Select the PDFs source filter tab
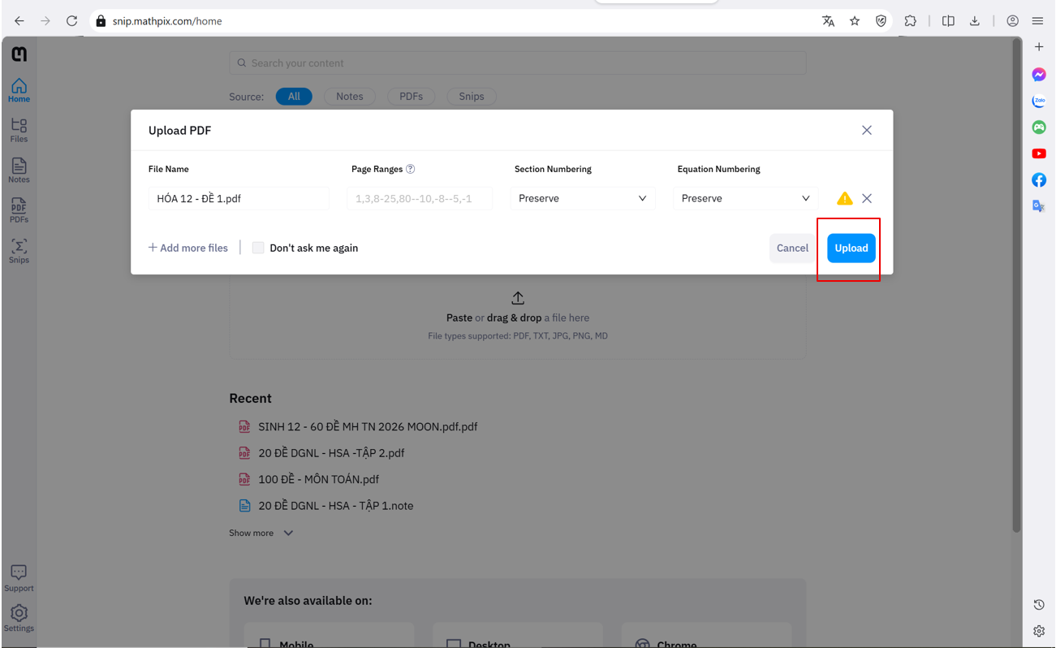Viewport: 1056px width, 648px height. [x=411, y=96]
